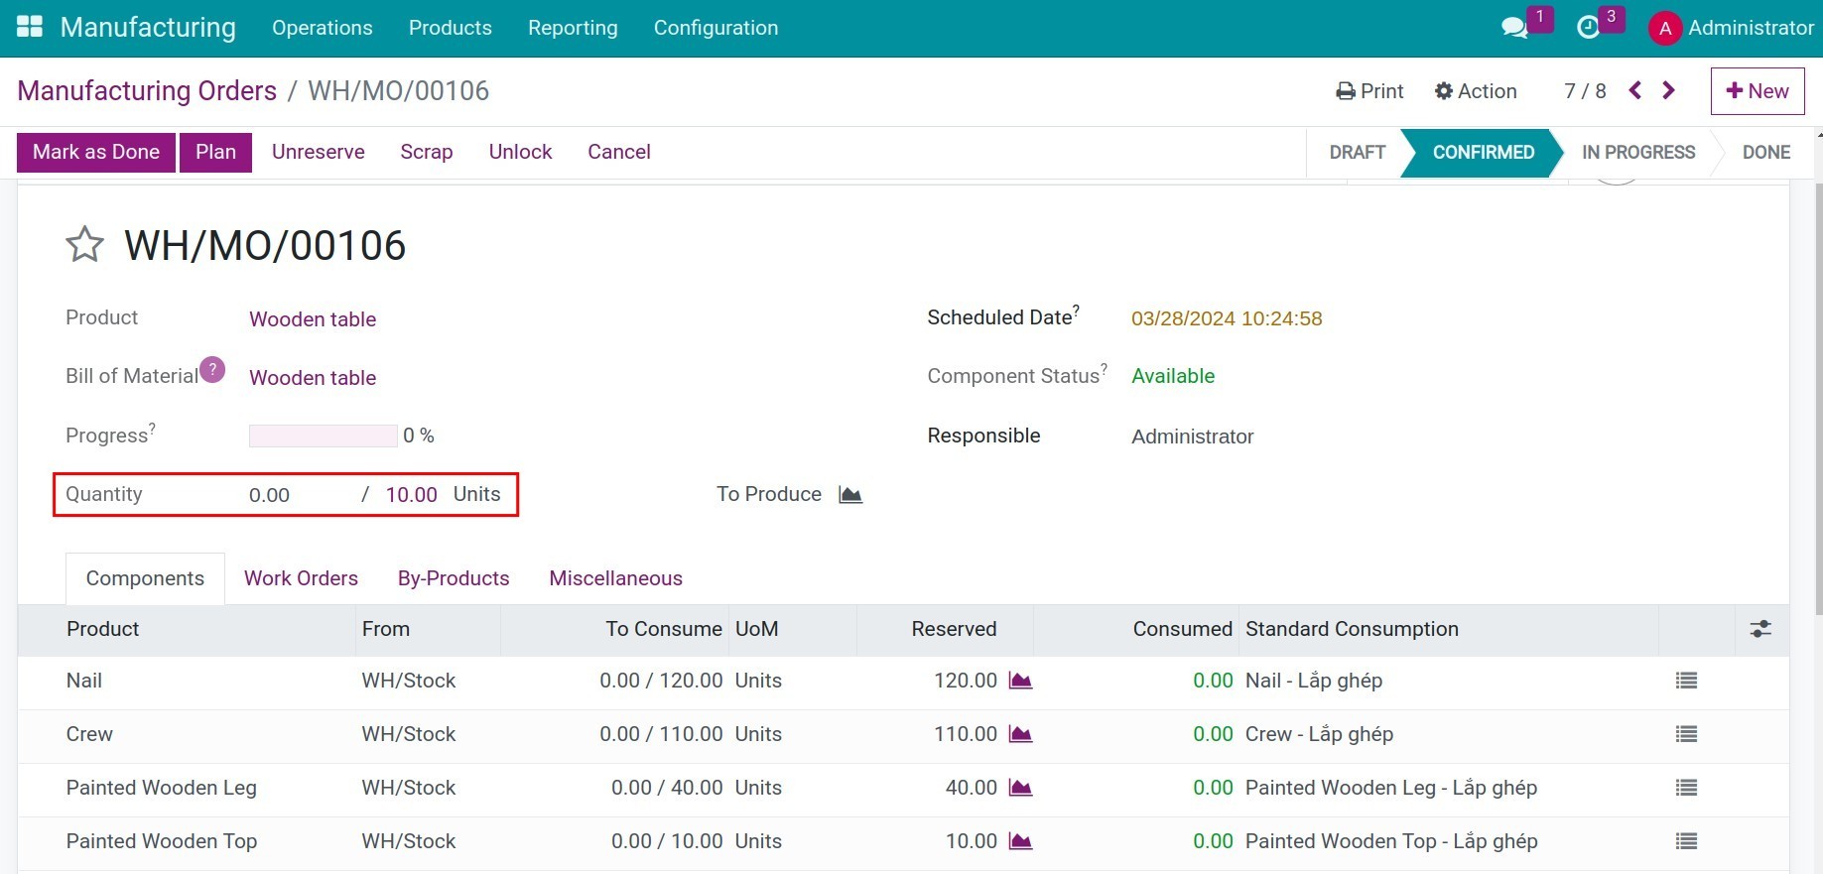The image size is (1823, 874).
Task: Click the Responsible Administrator field
Action: coord(1193,437)
